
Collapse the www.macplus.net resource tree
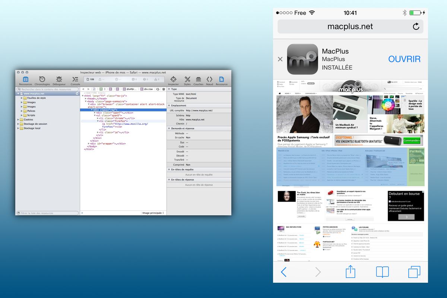18,93
